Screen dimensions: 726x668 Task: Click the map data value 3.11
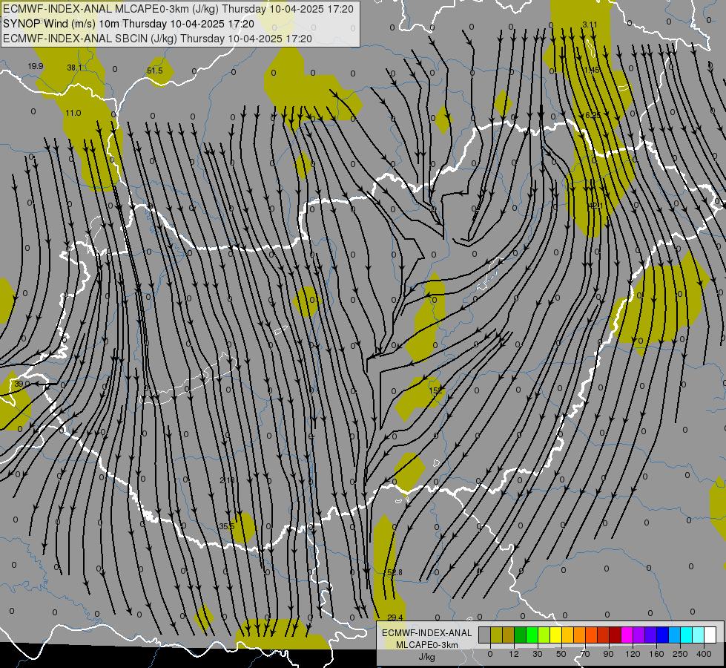pos(590,24)
